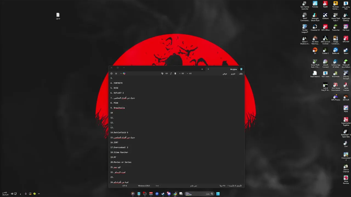The image size is (351, 197).
Task: Select the جداول file on desktop
Action: point(58,16)
